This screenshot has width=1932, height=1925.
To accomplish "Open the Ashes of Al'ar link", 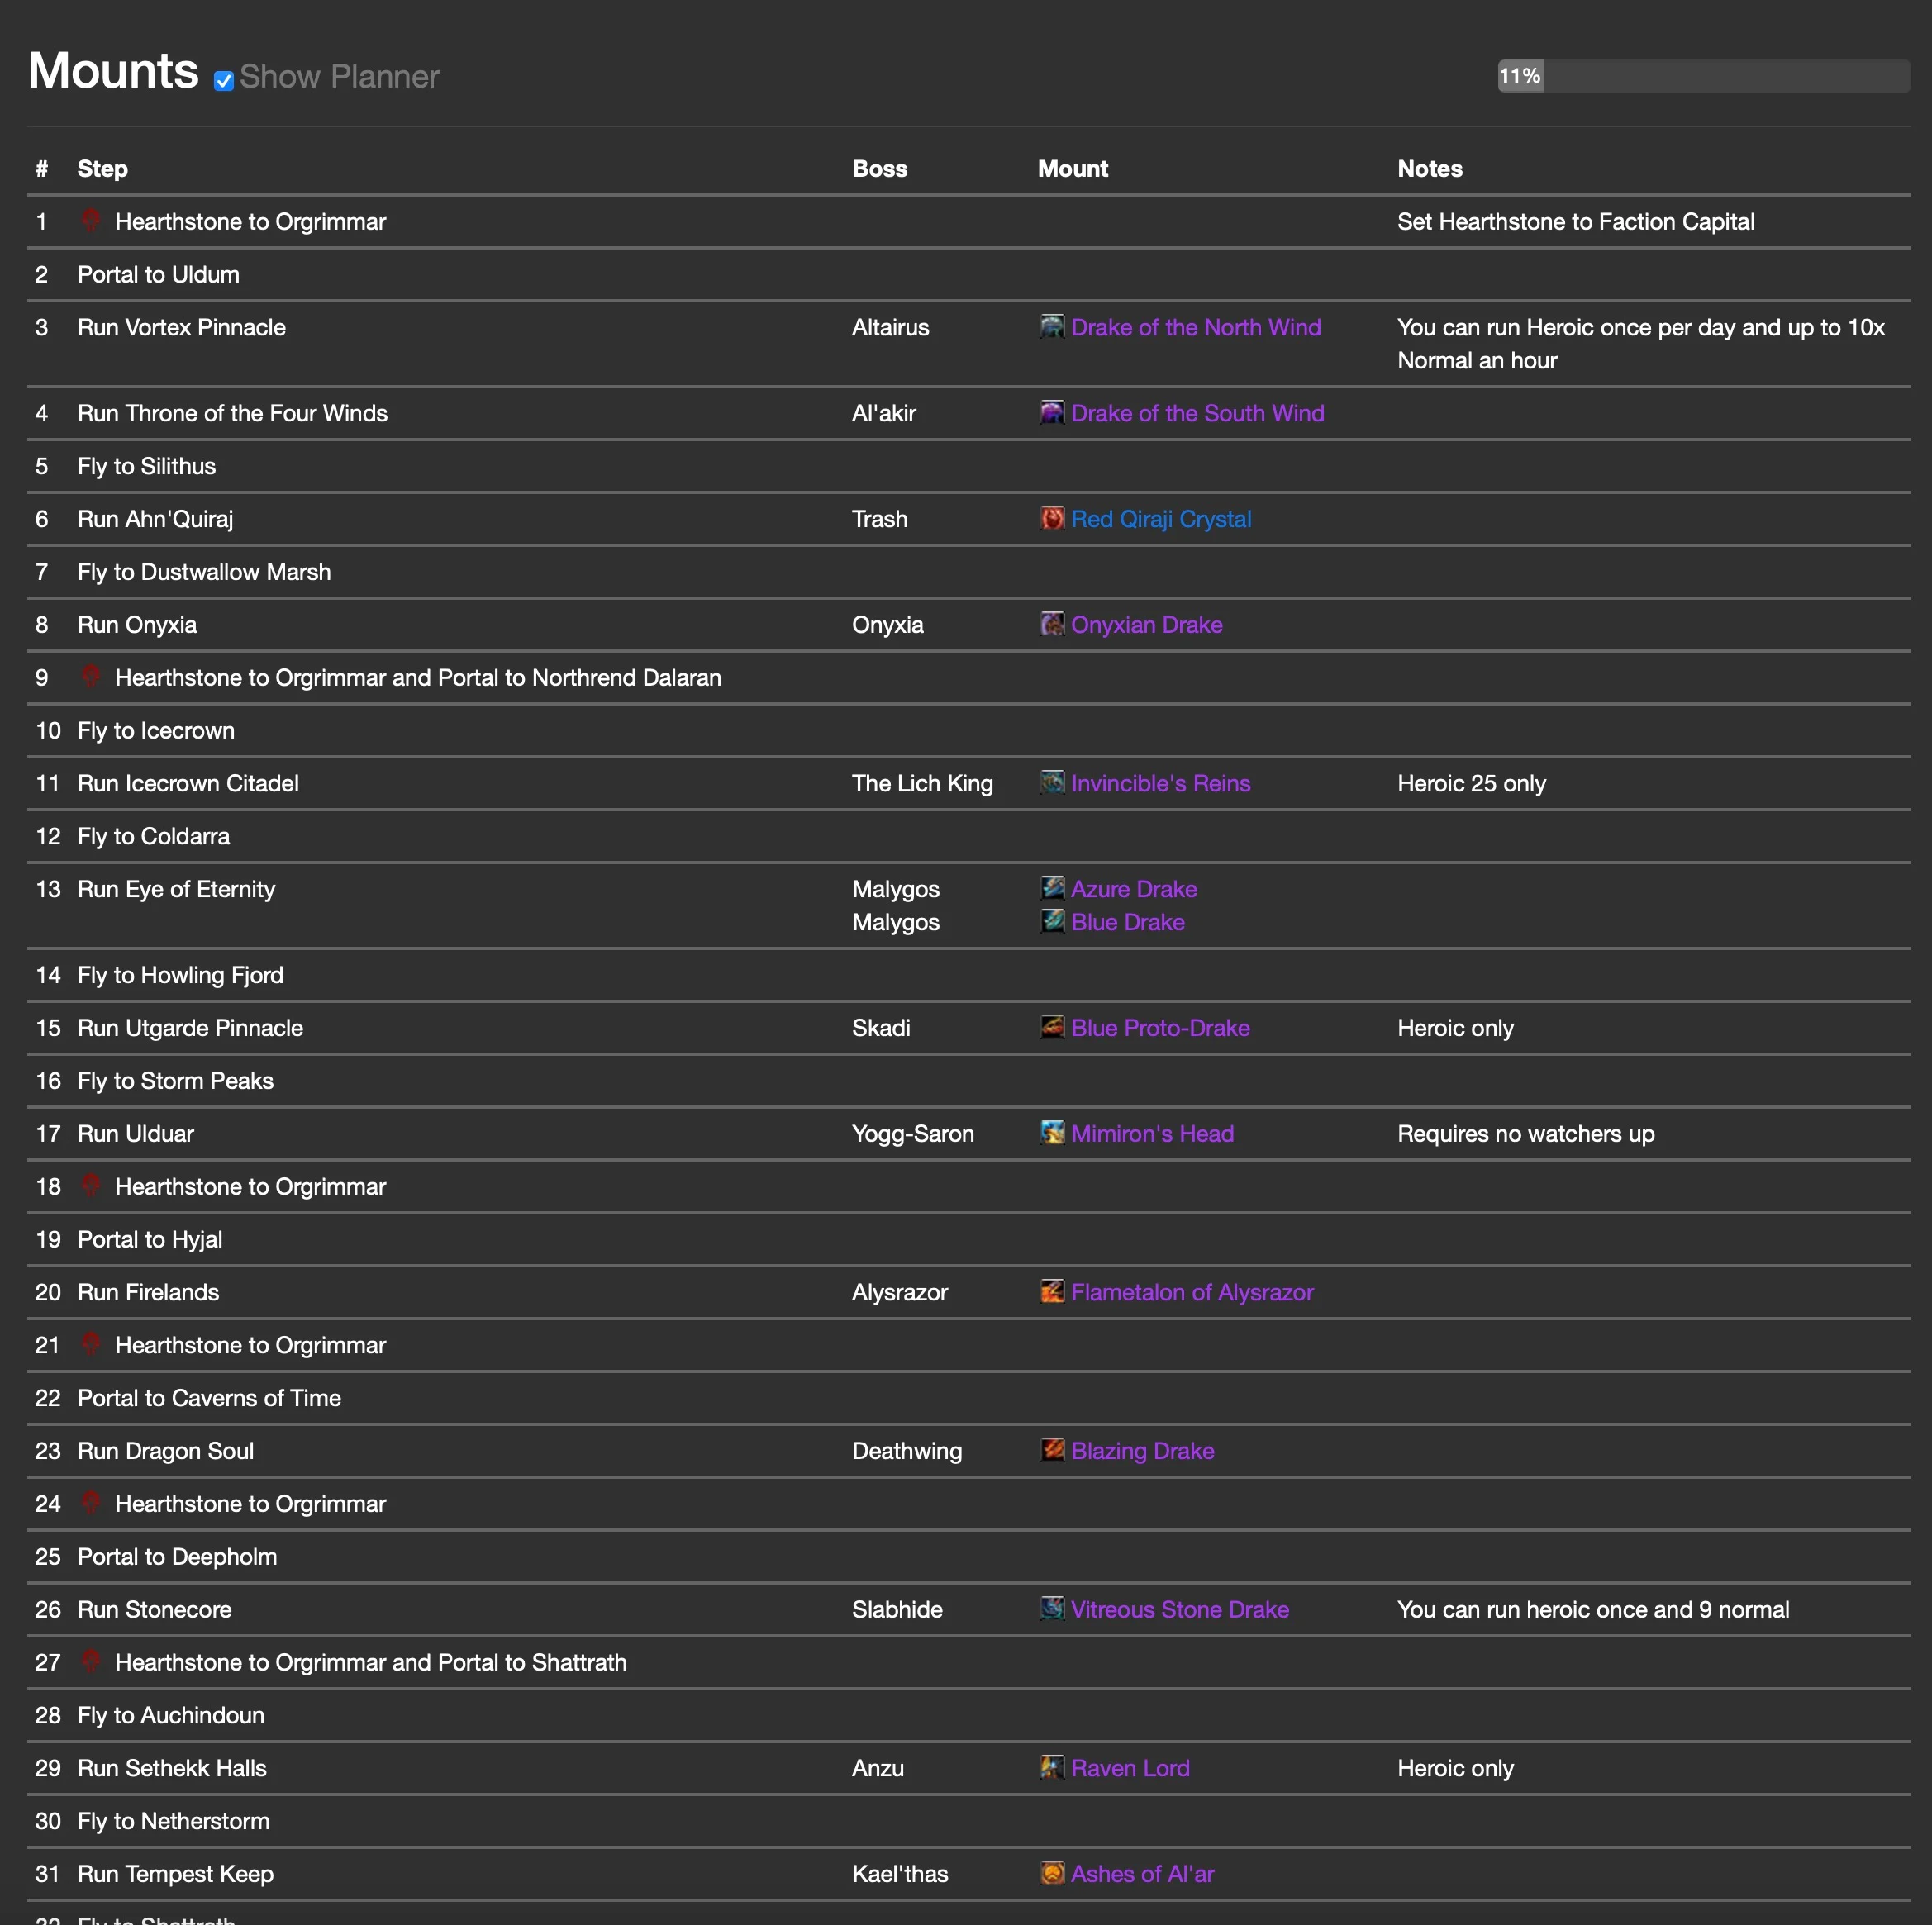I will [1143, 1874].
